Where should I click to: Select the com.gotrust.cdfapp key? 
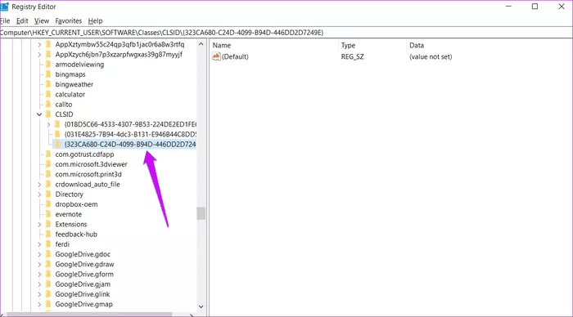[x=84, y=154]
